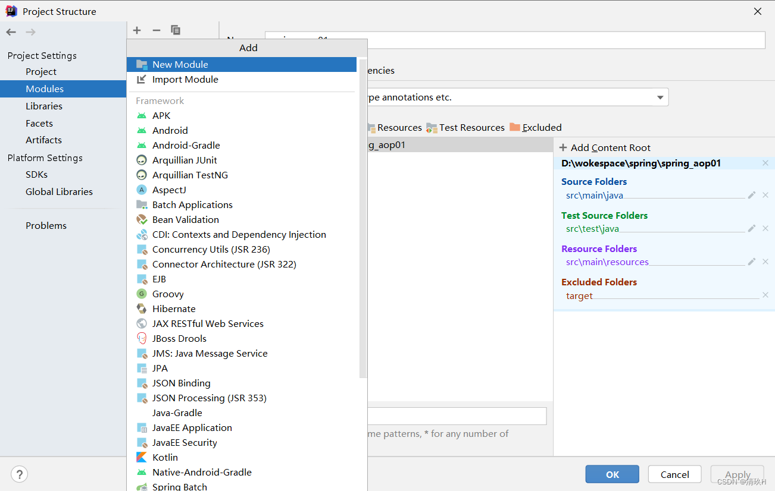Click the plus Add toolbar icon
The width and height of the screenshot is (775, 491).
coord(137,30)
